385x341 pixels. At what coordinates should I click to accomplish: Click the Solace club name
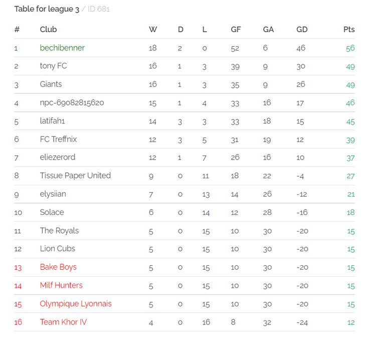click(52, 212)
